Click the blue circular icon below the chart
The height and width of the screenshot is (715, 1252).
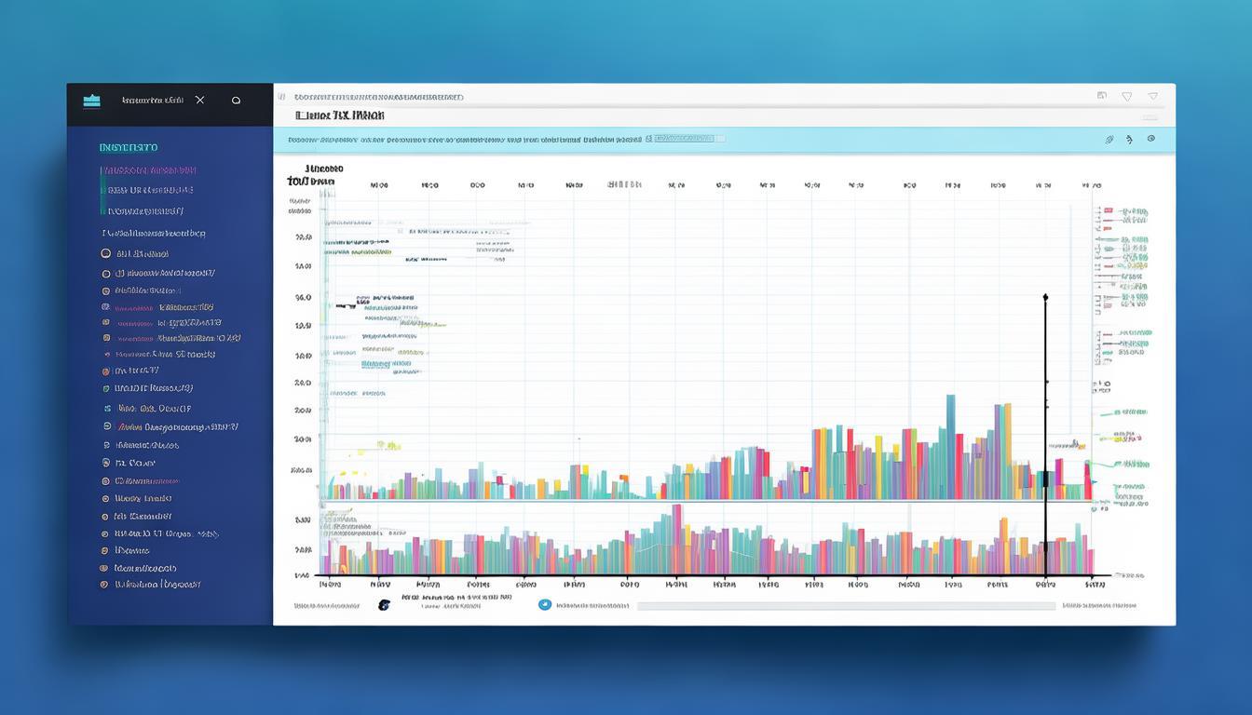545,604
